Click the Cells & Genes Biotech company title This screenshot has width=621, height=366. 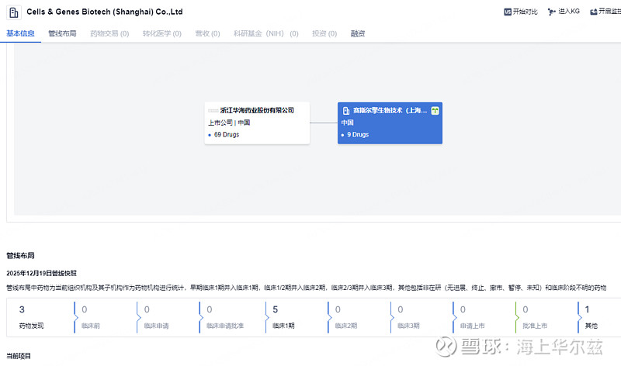coord(105,12)
